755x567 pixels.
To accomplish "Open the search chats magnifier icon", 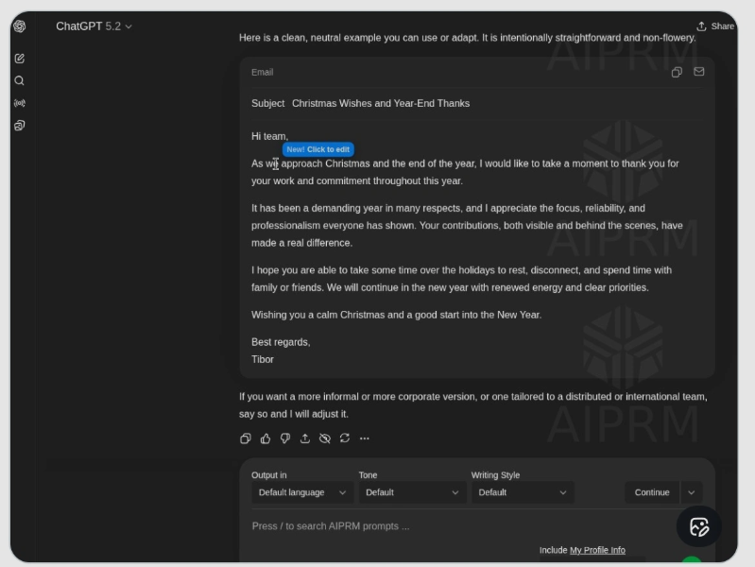I will pos(19,81).
